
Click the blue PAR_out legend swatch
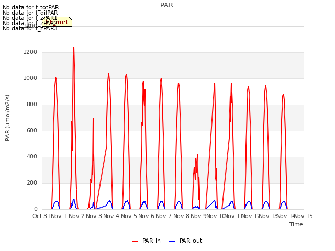[172, 242]
